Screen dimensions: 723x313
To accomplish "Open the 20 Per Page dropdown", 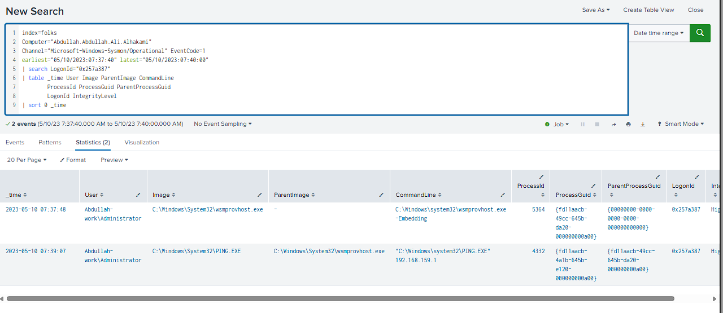I will [x=27, y=160].
